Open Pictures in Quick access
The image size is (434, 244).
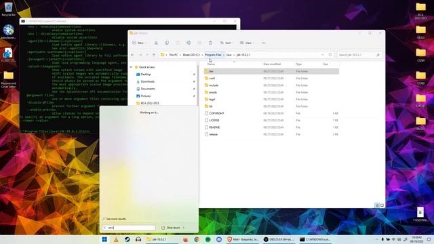[x=146, y=96]
